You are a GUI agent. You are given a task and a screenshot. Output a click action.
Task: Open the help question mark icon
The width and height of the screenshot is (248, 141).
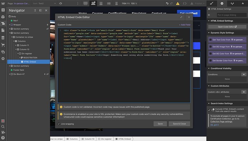click(x=3, y=138)
